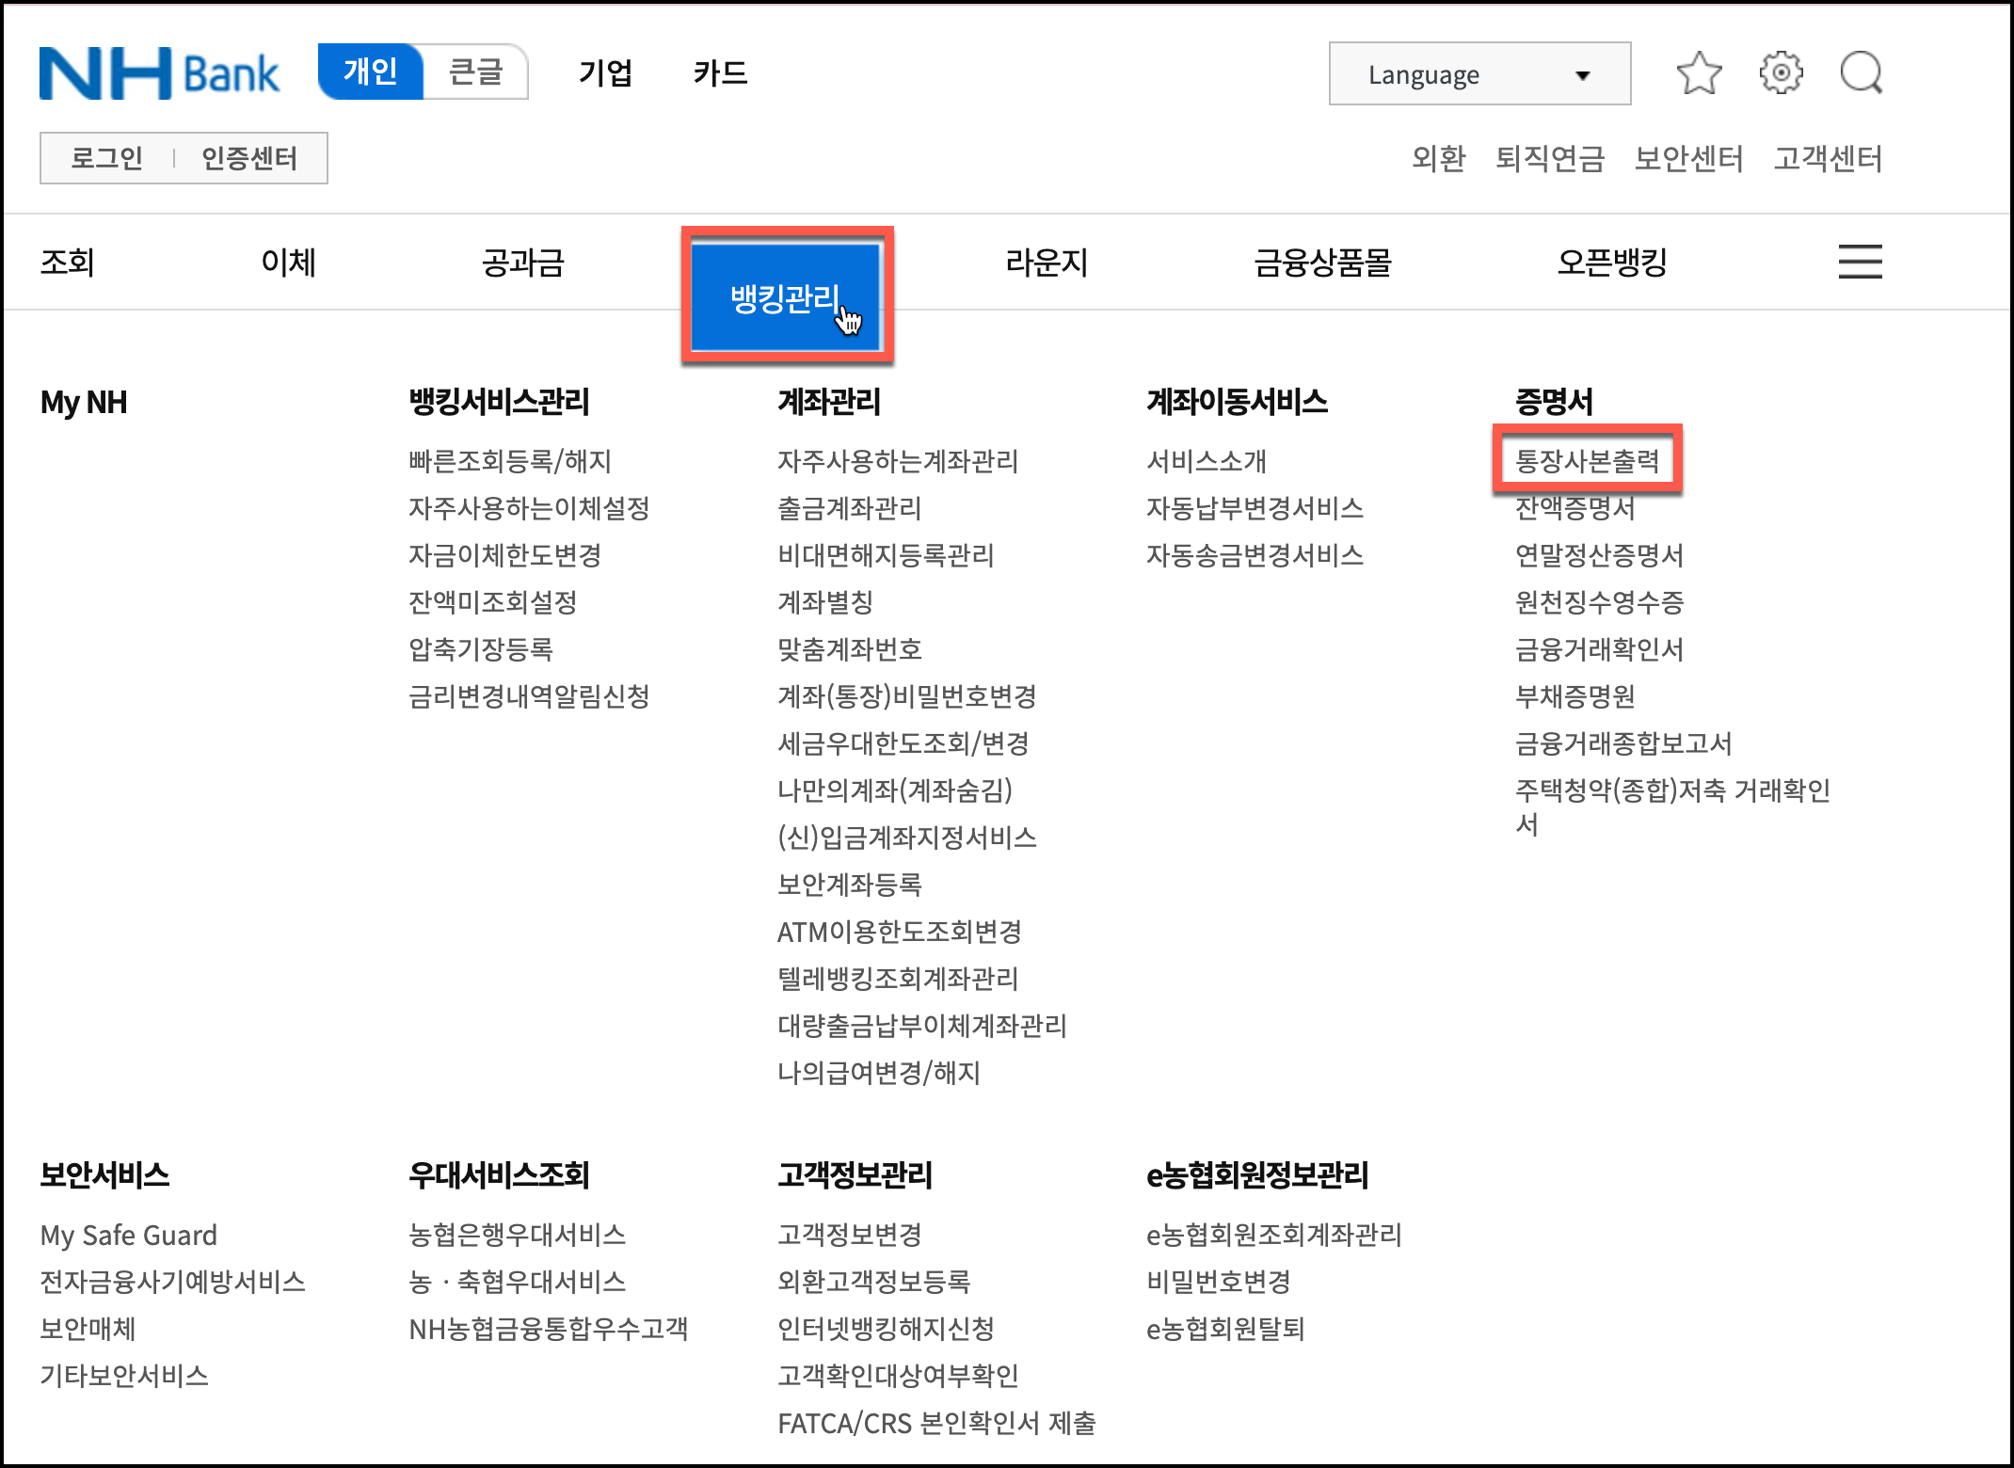Open 자동송금변경서비스
Image resolution: width=2014 pixels, height=1468 pixels.
(x=1255, y=555)
